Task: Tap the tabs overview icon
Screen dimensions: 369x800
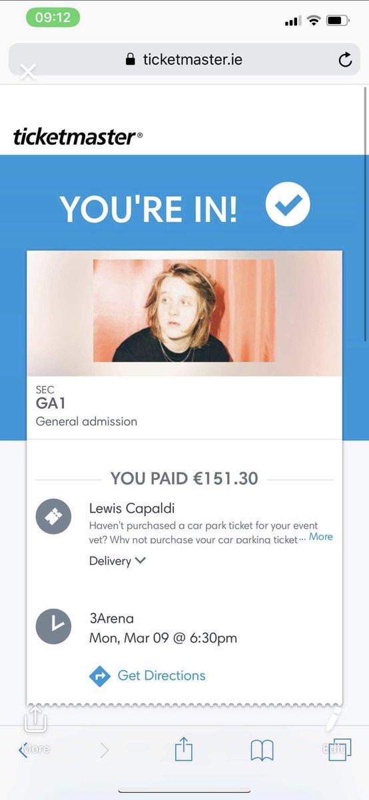Action: point(339,750)
